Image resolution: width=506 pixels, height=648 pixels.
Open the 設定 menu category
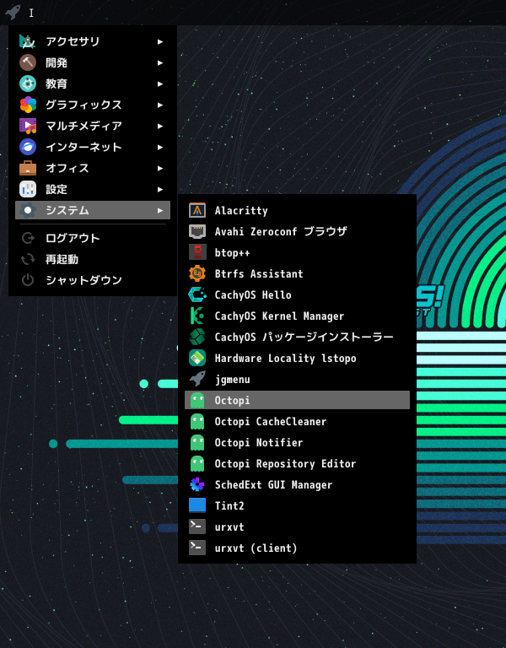click(93, 189)
